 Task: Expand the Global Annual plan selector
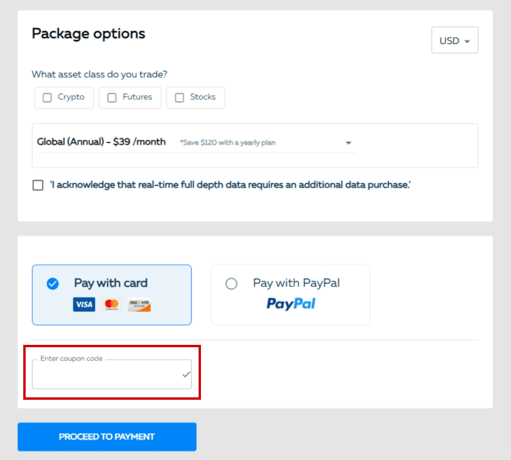(x=348, y=143)
